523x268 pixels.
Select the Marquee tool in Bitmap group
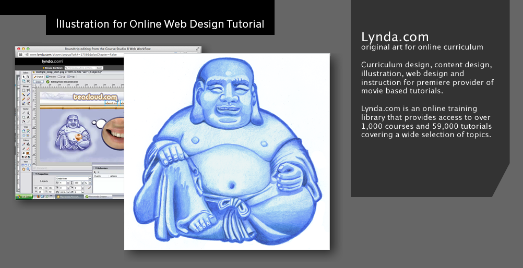point(23,90)
